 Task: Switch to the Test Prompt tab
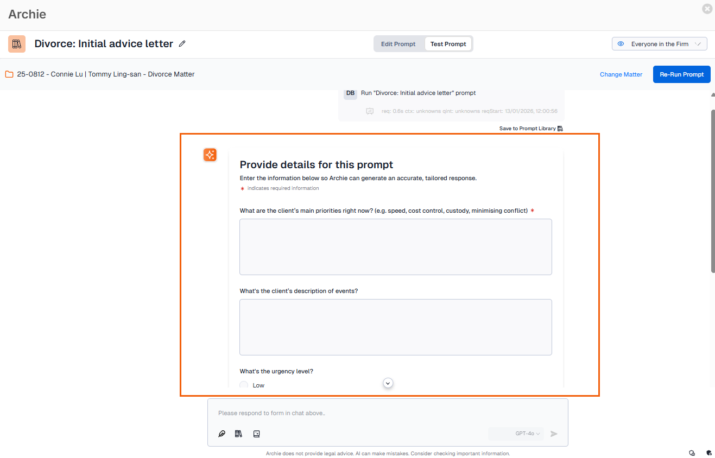[448, 44]
